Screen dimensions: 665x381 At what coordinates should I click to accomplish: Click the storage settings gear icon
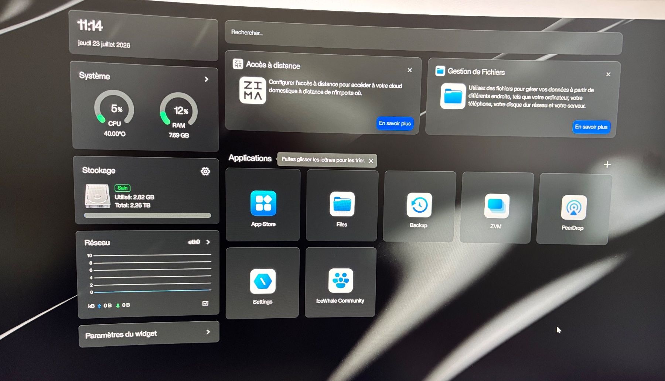pos(205,171)
